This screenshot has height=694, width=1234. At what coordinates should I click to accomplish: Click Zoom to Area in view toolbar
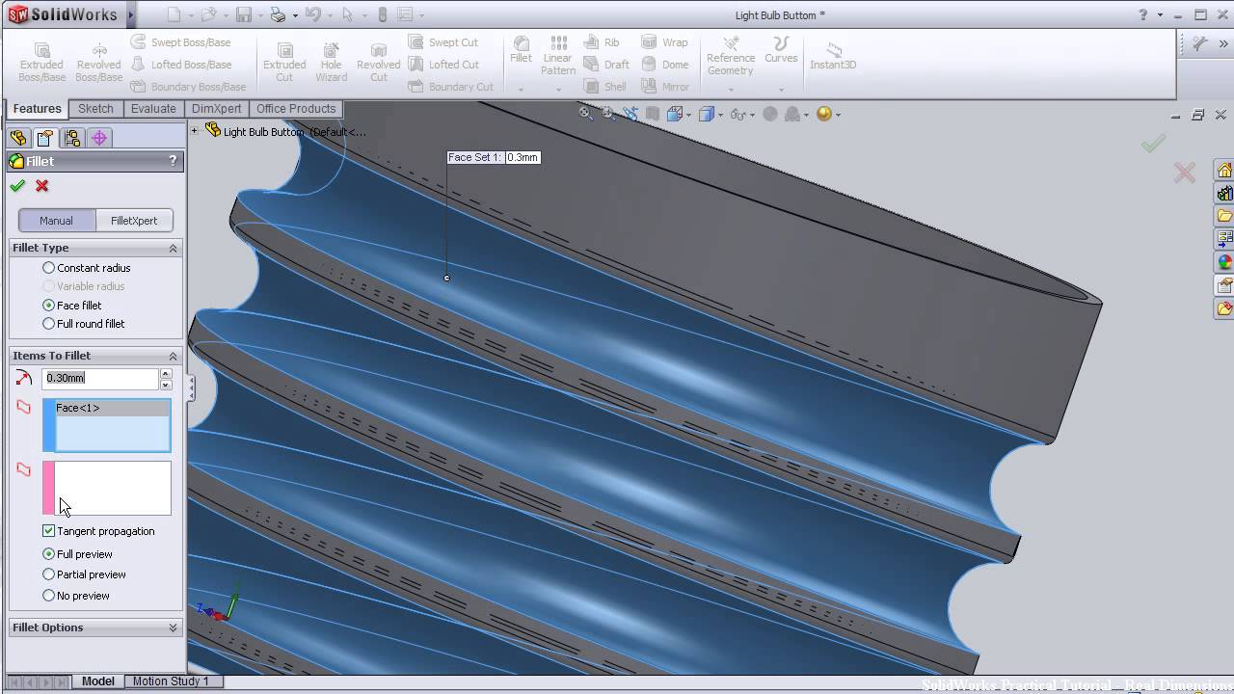pos(608,114)
